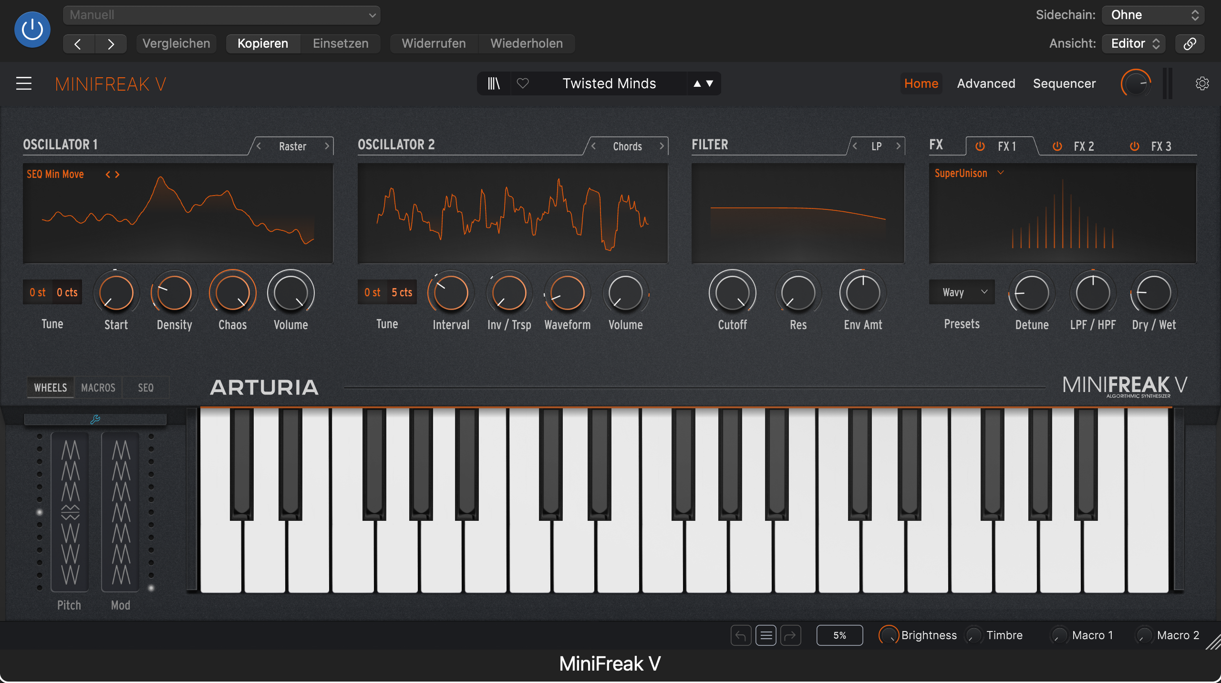Image resolution: width=1221 pixels, height=683 pixels.
Task: Click the redo arrow in status bar
Action: click(x=790, y=635)
